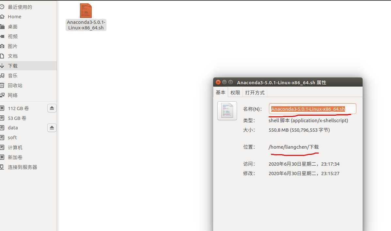Minimize the properties dialog

click(224, 82)
